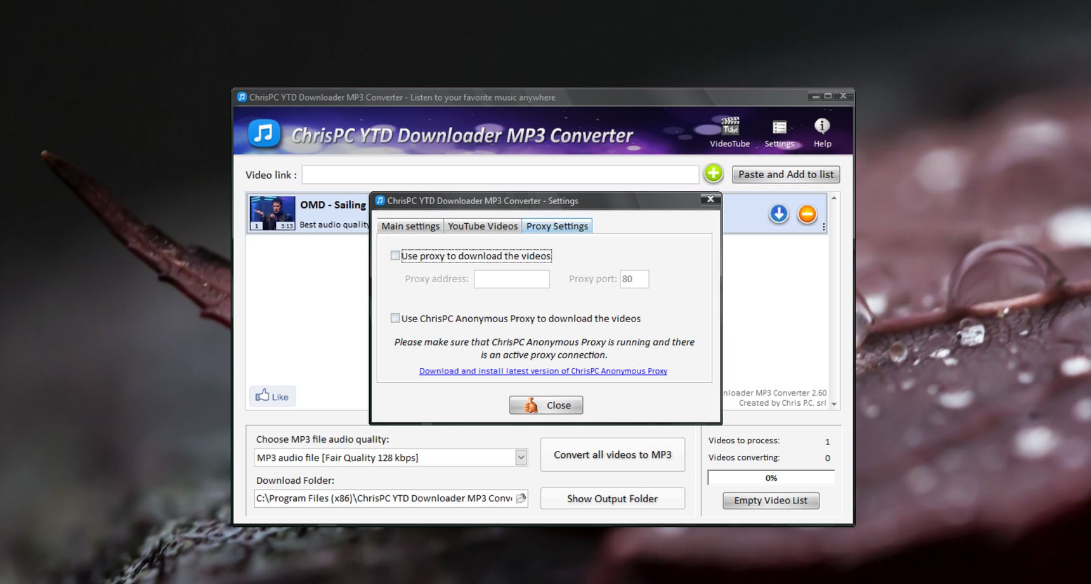Click the blue download arrow for OMD video
The image size is (1091, 584).
click(x=778, y=214)
